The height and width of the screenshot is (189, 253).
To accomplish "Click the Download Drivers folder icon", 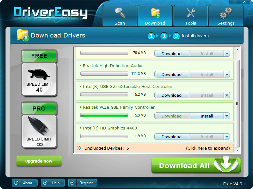I will pyautogui.click(x=23, y=35).
